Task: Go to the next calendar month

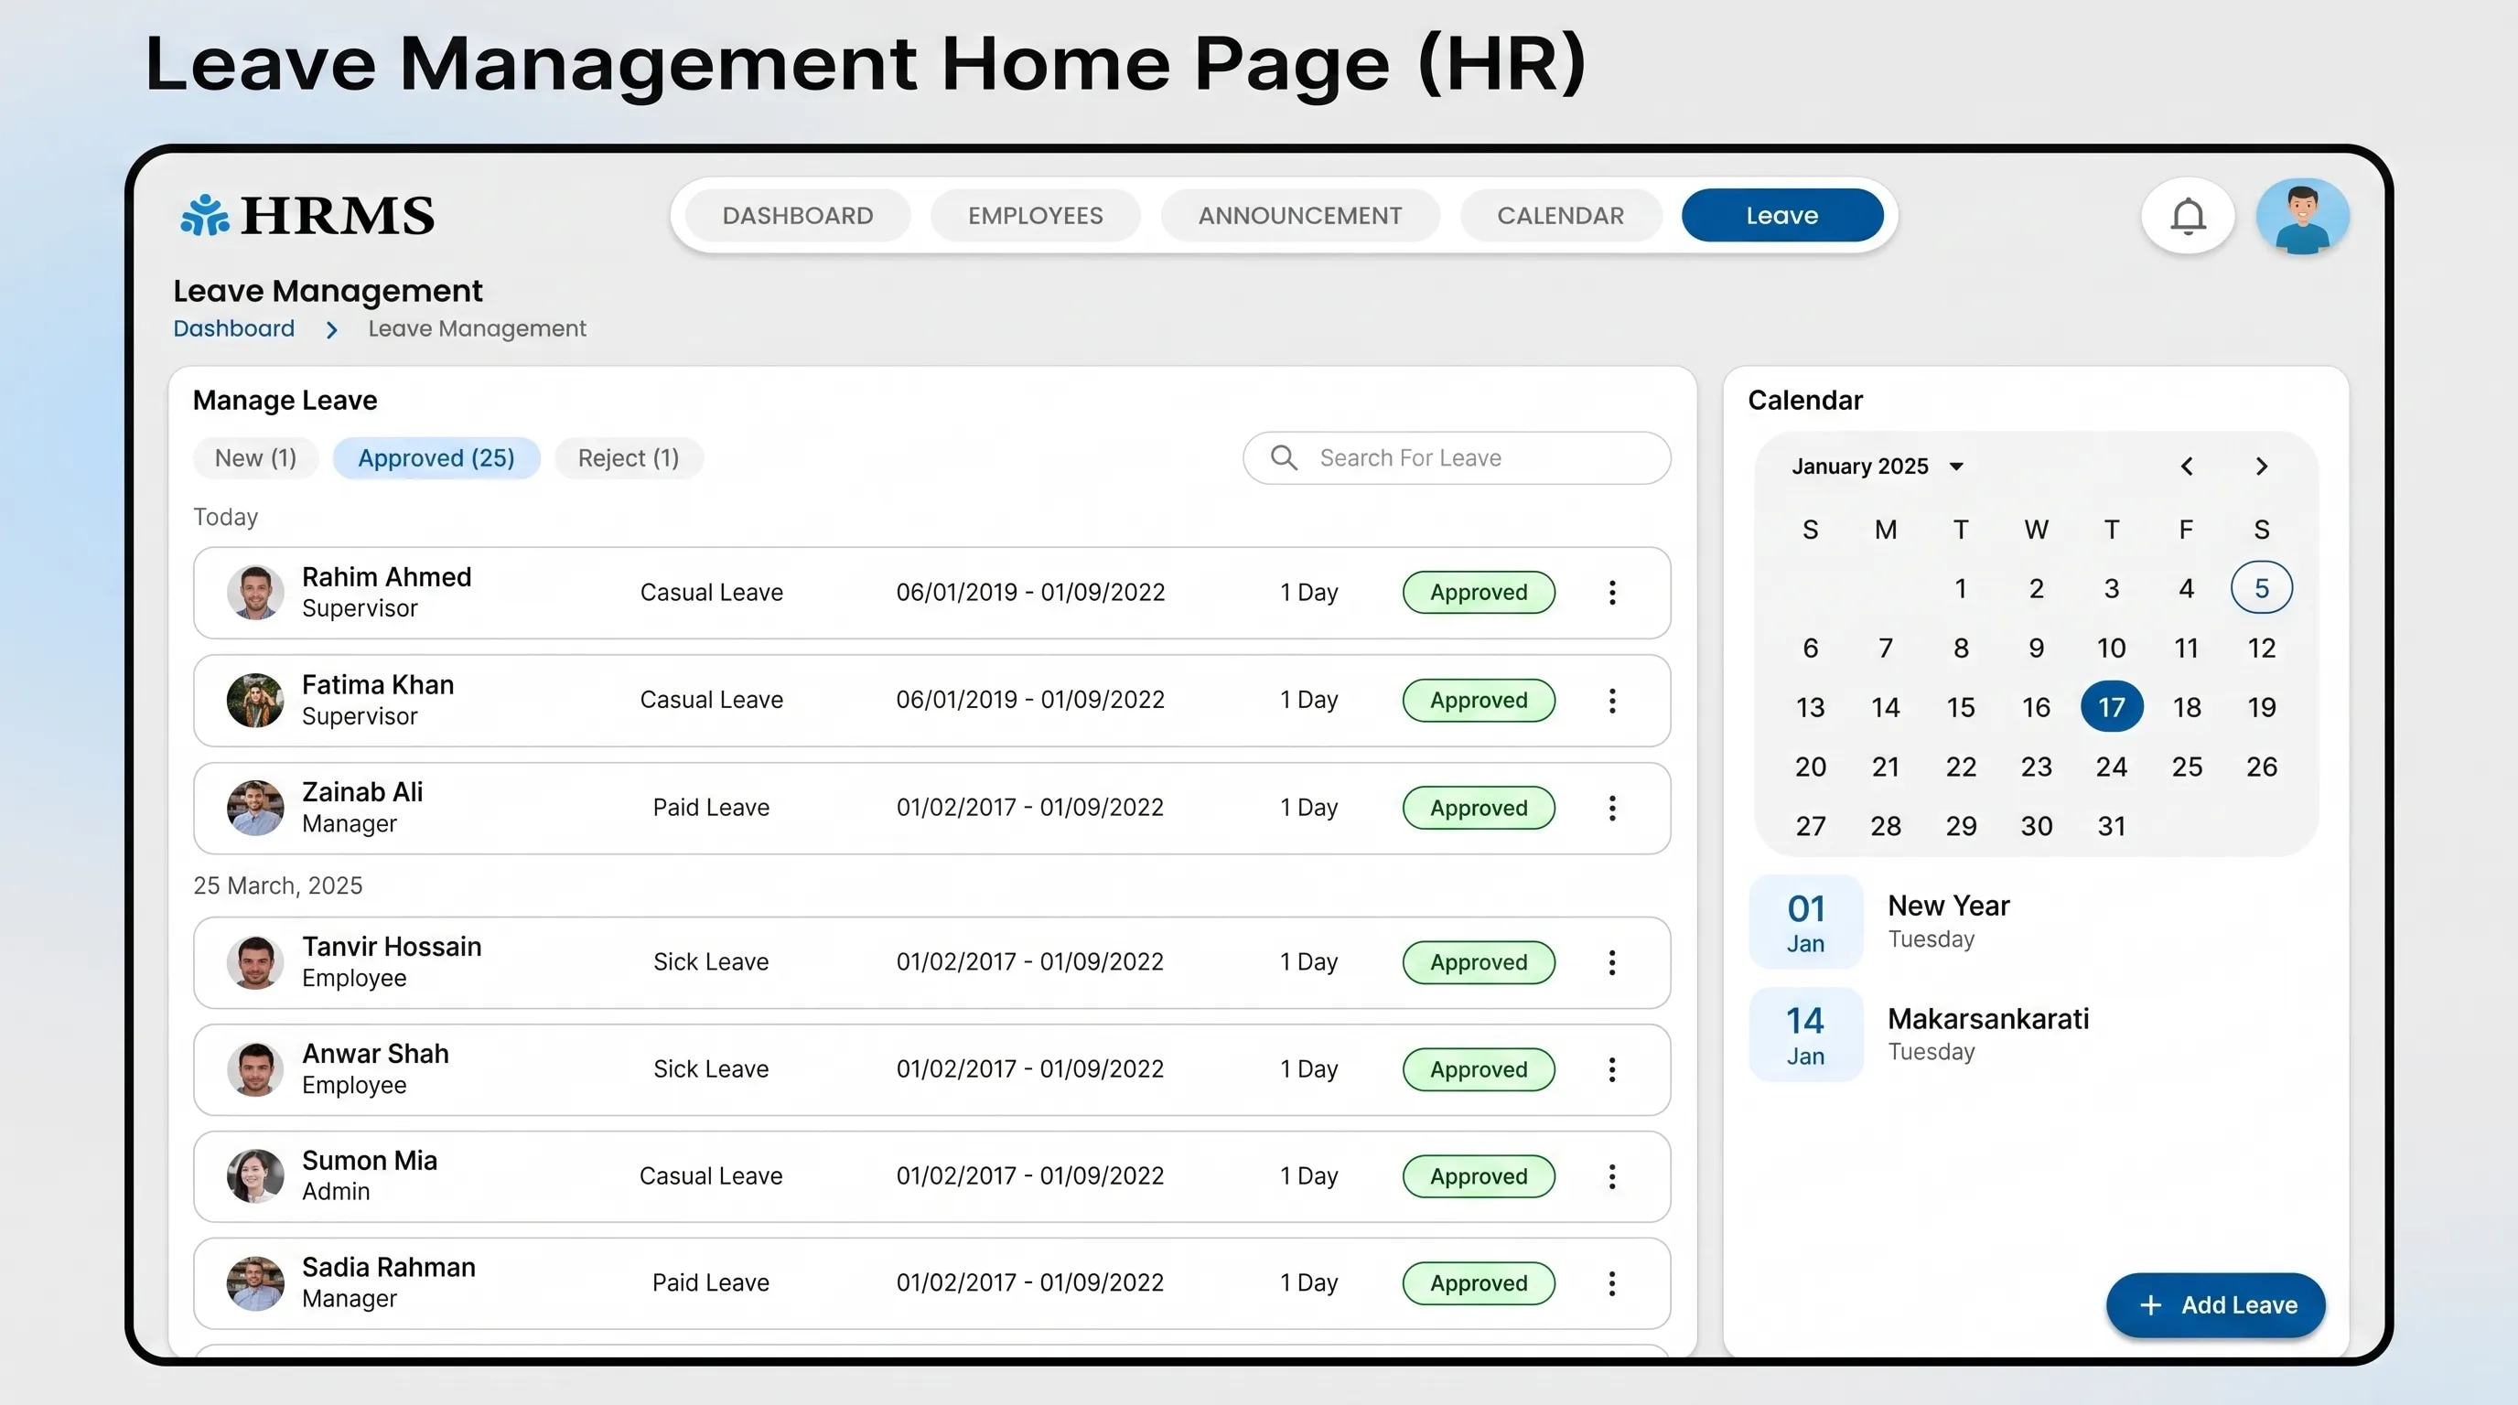Action: pos(2261,467)
